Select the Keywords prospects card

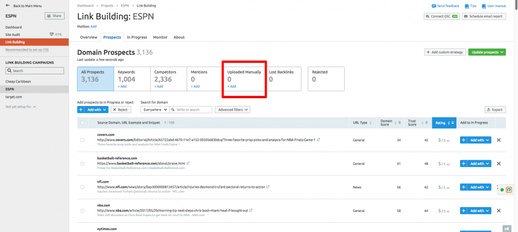(132, 79)
